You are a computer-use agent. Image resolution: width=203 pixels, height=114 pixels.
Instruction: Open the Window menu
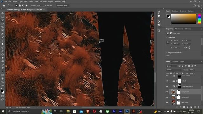coord(57,2)
